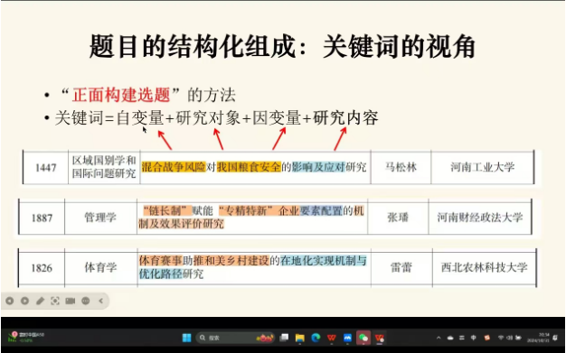Open the more options ellipsis button
Screen dimensions: 566x353
(x=86, y=301)
